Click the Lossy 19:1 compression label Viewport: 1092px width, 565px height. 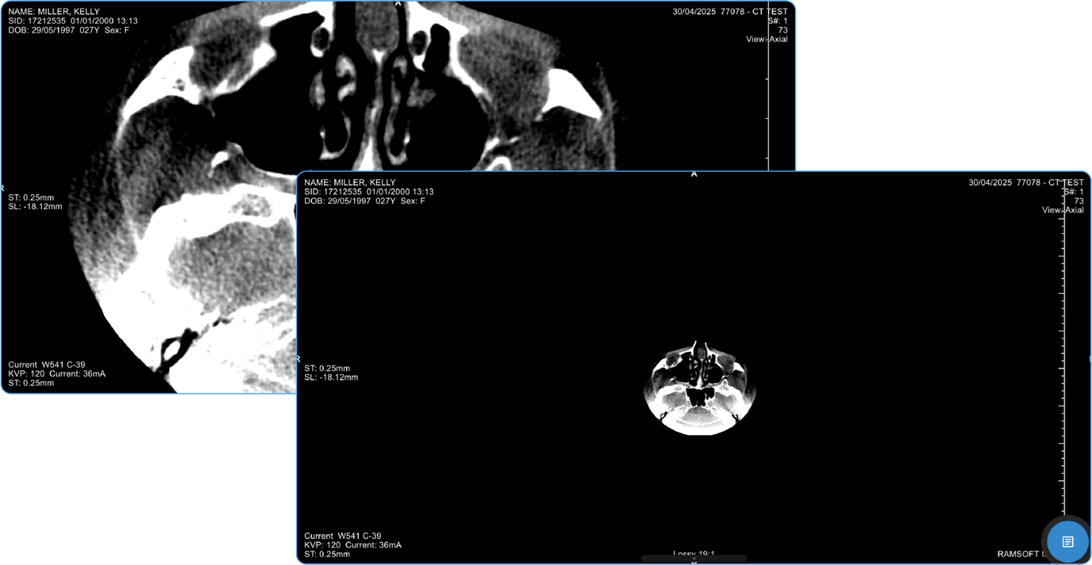point(694,554)
